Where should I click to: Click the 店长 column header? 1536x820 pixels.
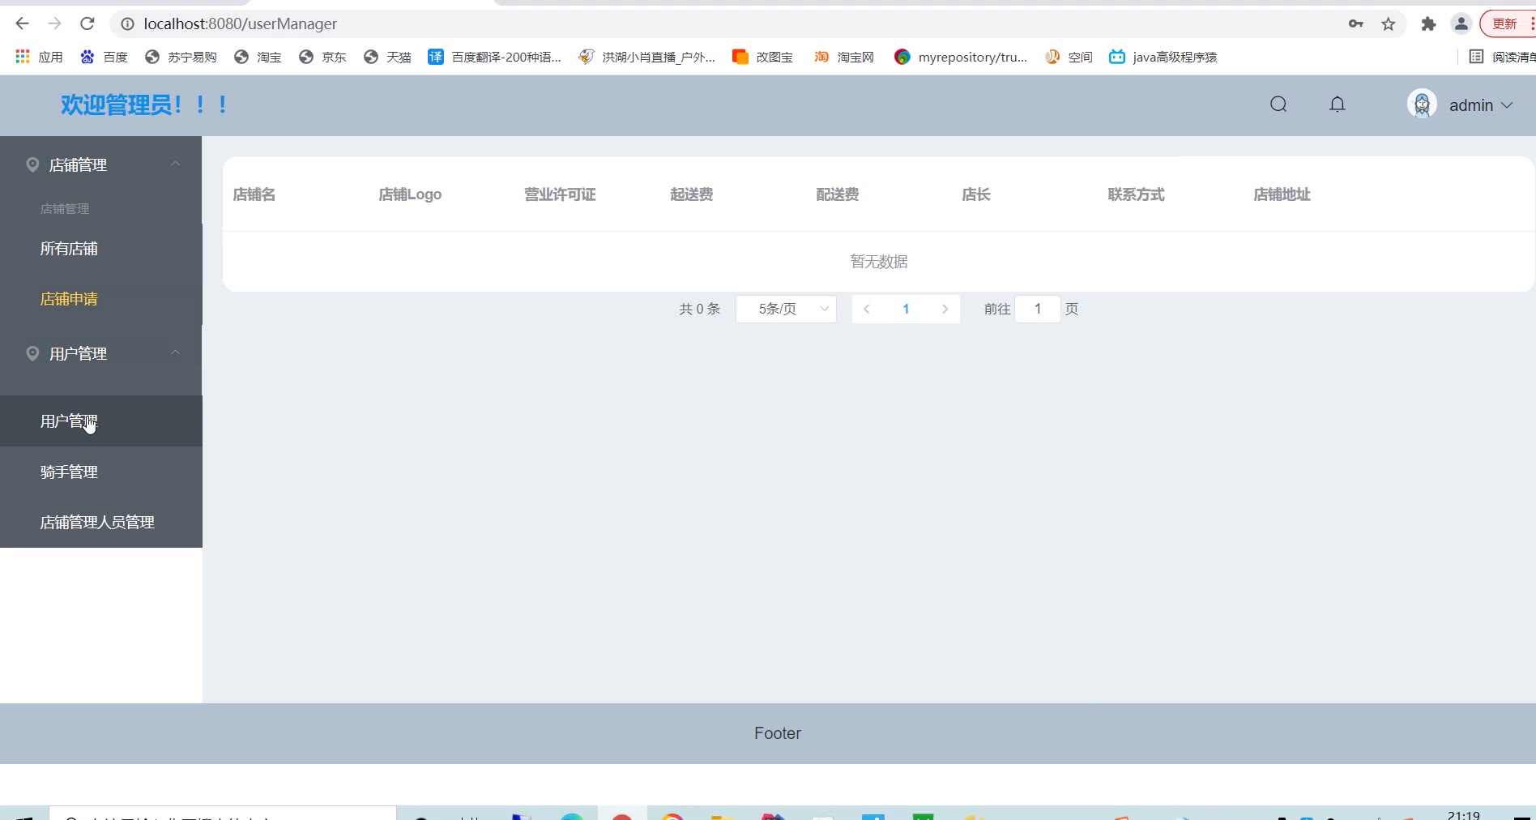[x=976, y=194]
